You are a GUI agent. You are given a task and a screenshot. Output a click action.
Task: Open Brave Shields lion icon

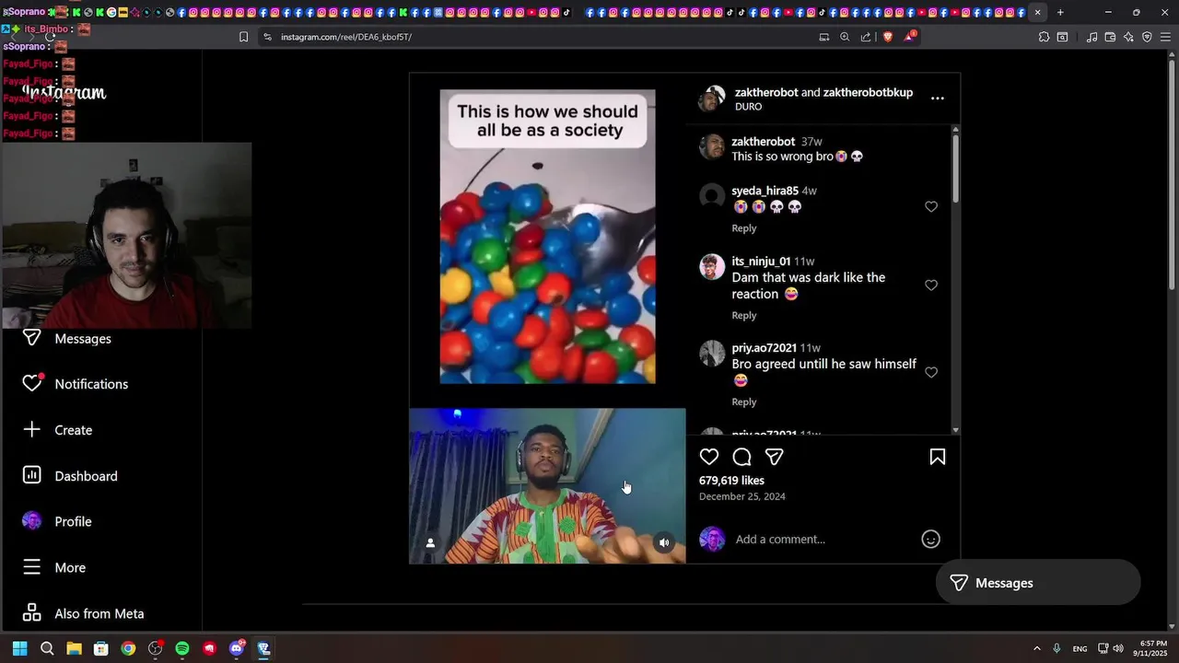click(888, 37)
